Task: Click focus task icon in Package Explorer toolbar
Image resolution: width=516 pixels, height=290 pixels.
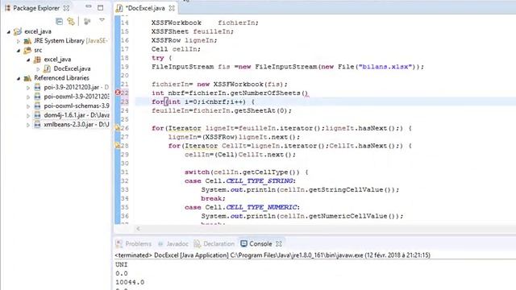Action: pyautogui.click(x=87, y=22)
